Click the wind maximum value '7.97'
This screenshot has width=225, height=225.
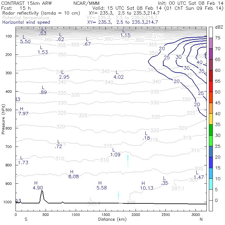tap(23, 113)
